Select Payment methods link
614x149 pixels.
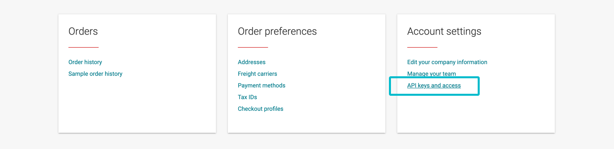click(261, 85)
